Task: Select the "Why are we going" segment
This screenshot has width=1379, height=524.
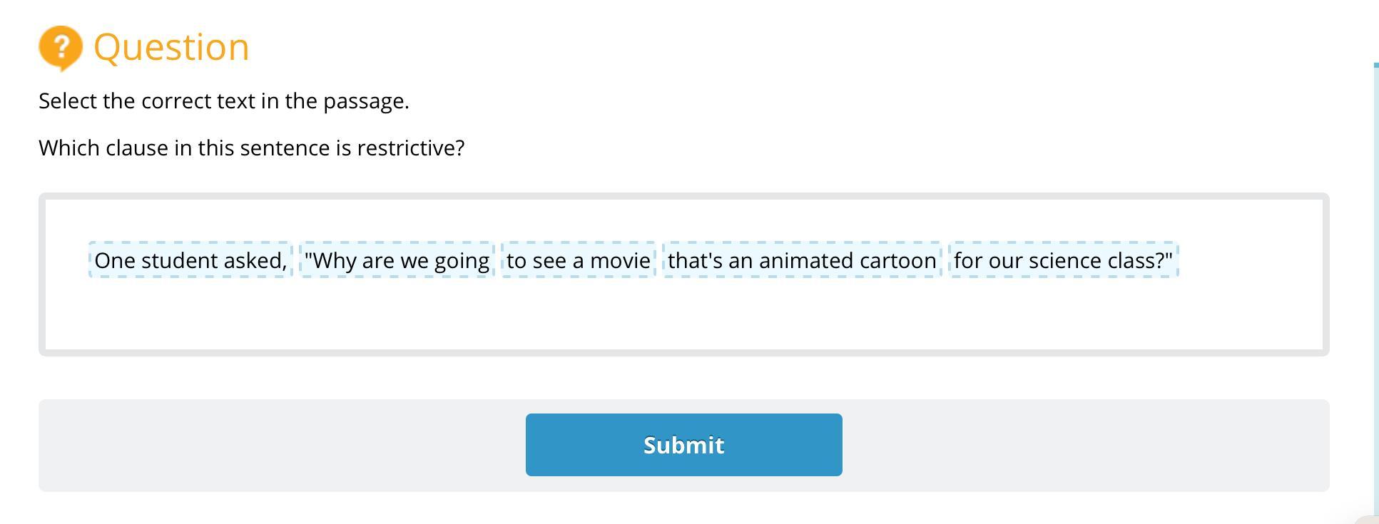Action: tap(397, 260)
